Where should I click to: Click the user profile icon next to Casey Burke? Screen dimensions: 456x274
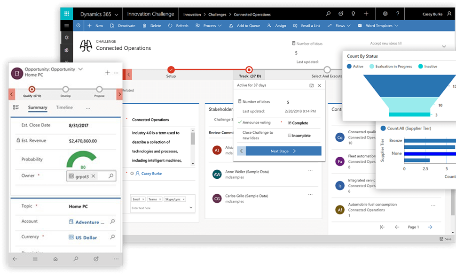pyautogui.click(x=449, y=14)
